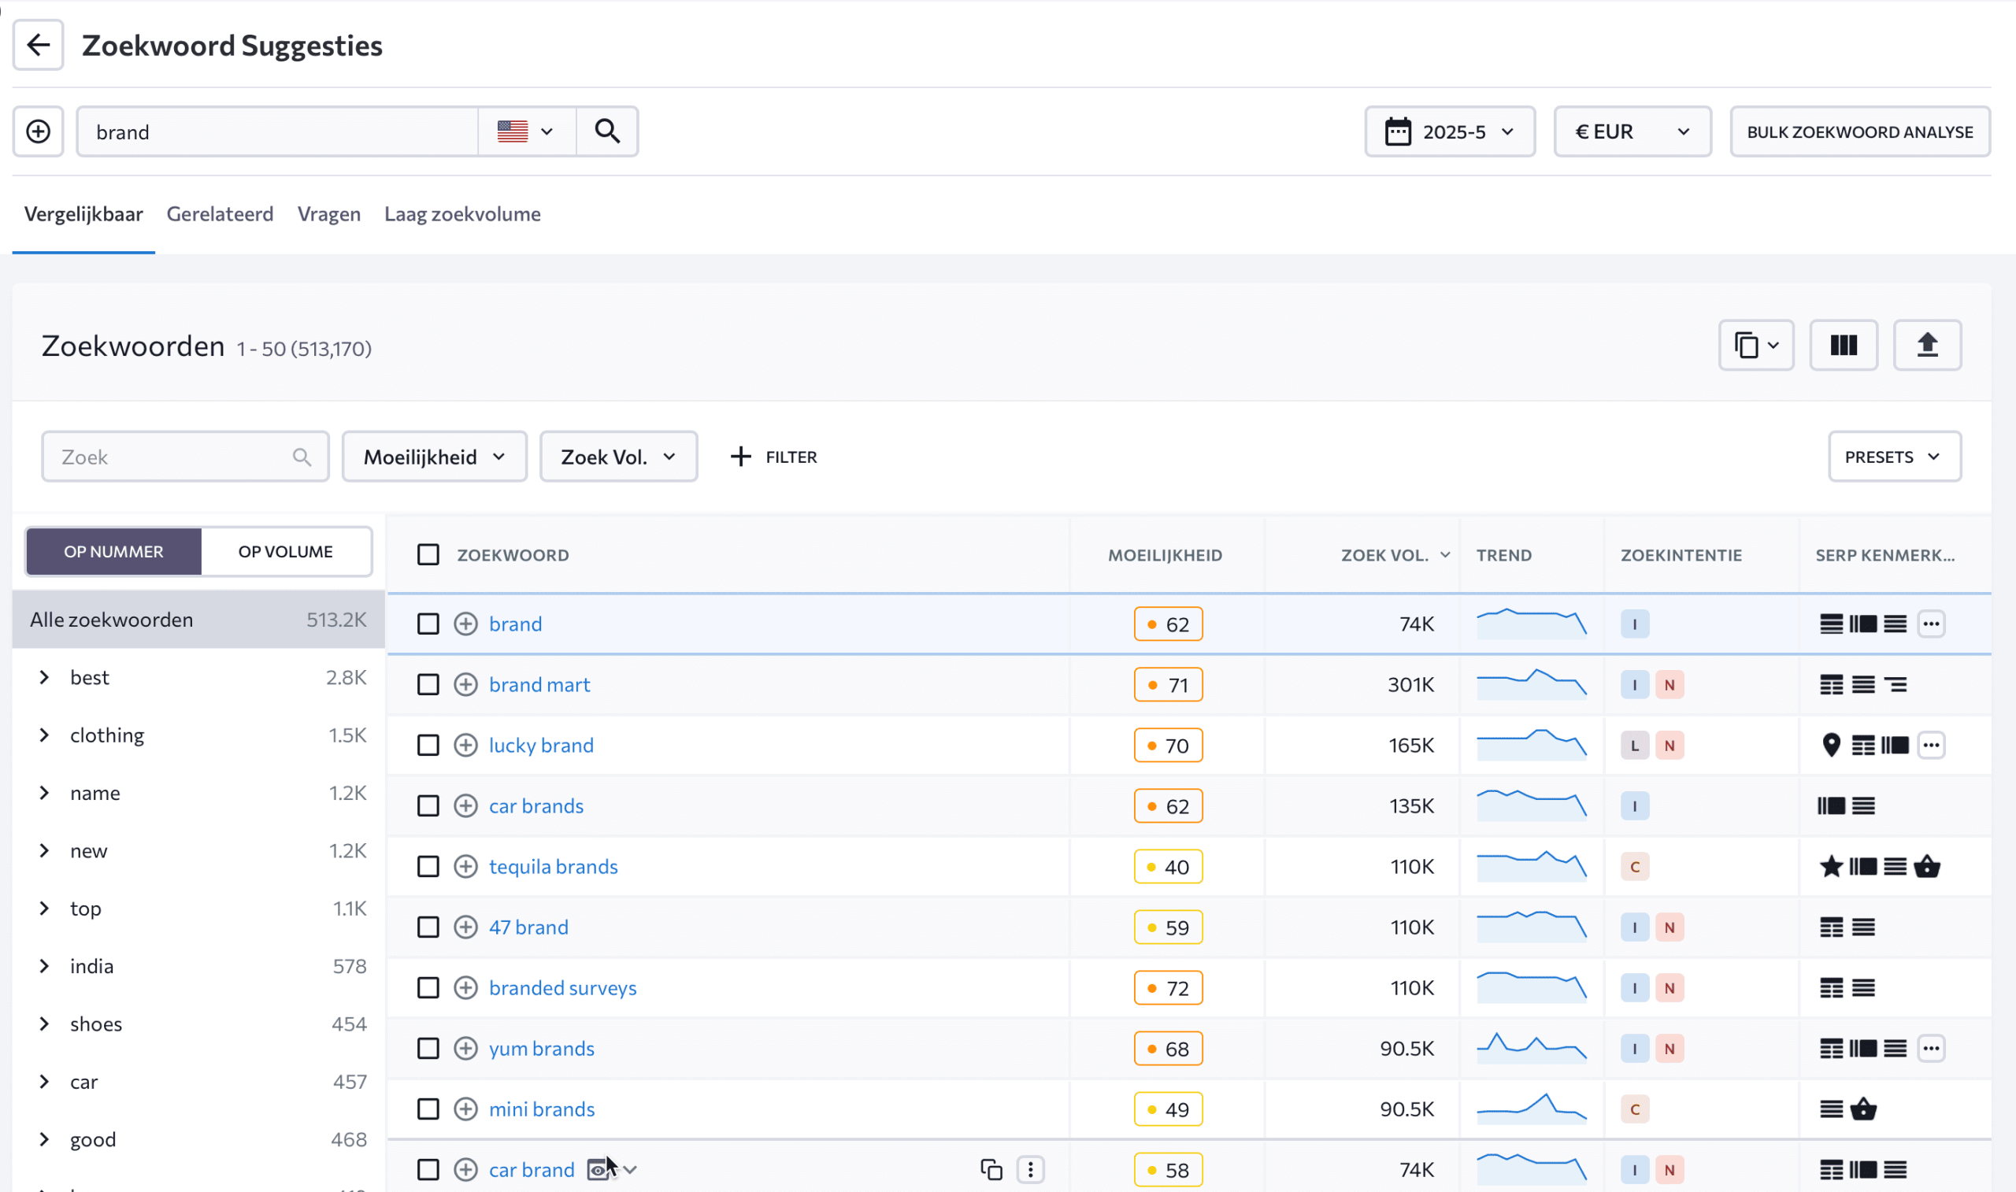The width and height of the screenshot is (2016, 1192).
Task: Click the main keyword input containing 'brand'
Action: pos(278,131)
